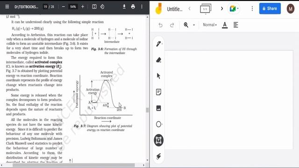Undo the last Jamboard action
Image resolution: width=299 pixels, height=168 pixels.
(161, 25)
